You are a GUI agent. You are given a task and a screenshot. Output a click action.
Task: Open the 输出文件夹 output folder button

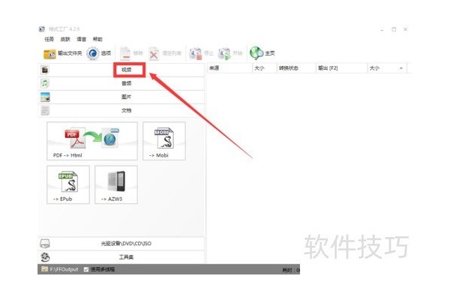[62, 53]
